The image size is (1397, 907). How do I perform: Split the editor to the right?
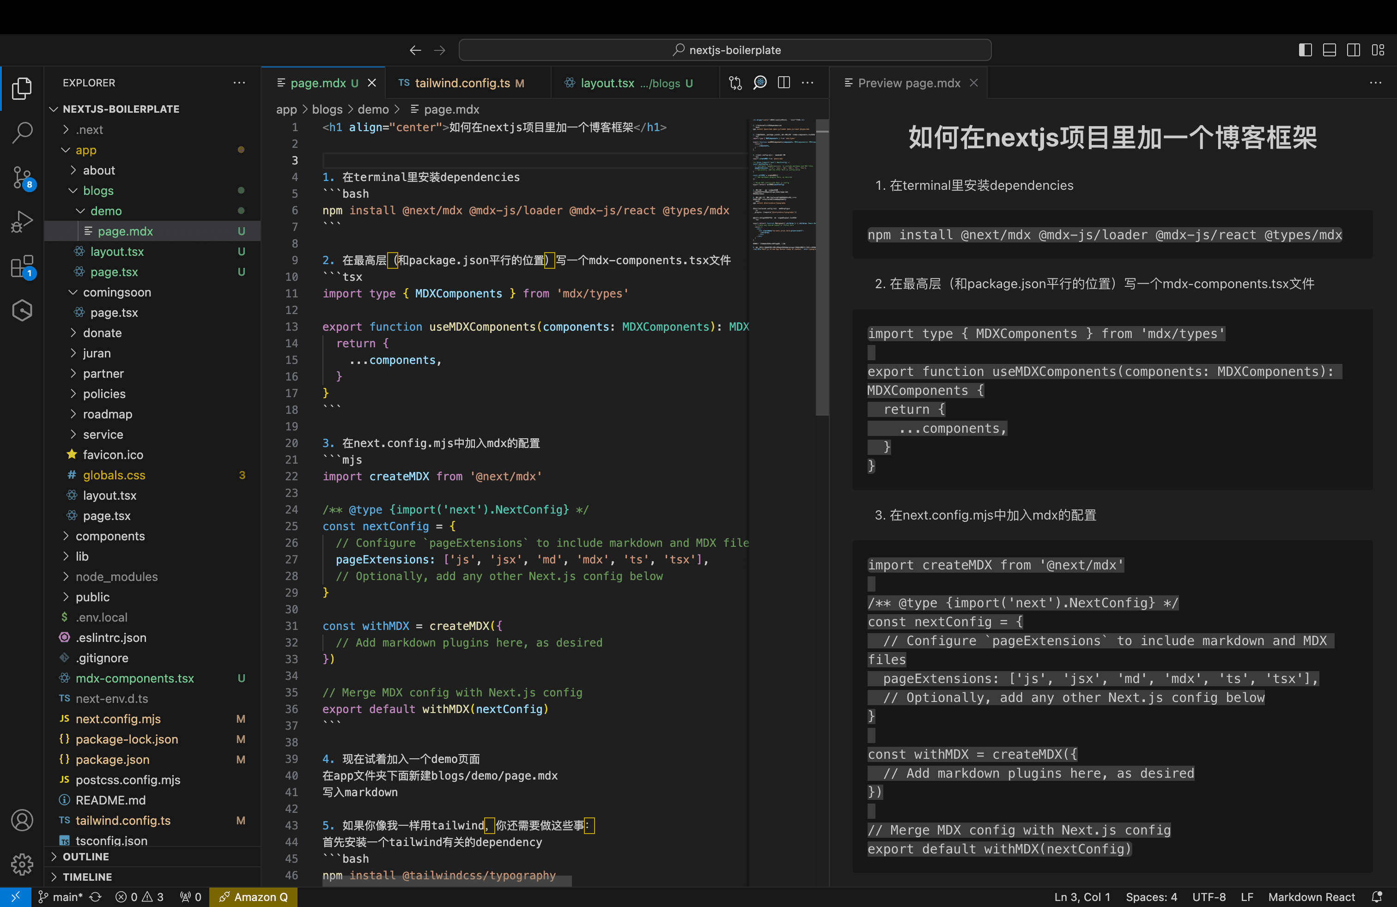(x=784, y=83)
